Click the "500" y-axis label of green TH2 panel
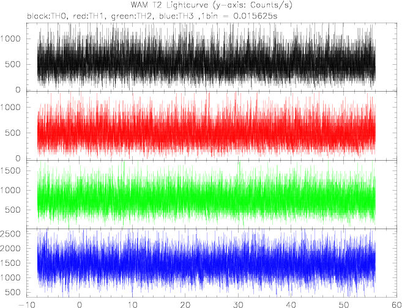This screenshot has height=308, width=402. (13, 210)
